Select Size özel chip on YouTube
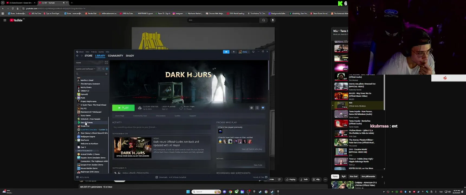This screenshot has height=195, width=466. click(x=353, y=176)
